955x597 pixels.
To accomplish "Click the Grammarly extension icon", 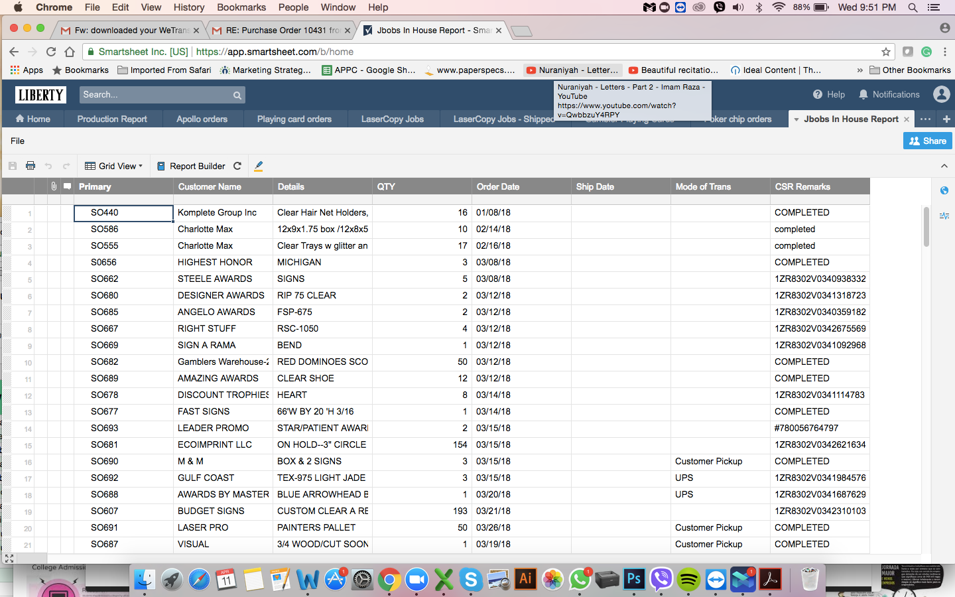I will 926,52.
